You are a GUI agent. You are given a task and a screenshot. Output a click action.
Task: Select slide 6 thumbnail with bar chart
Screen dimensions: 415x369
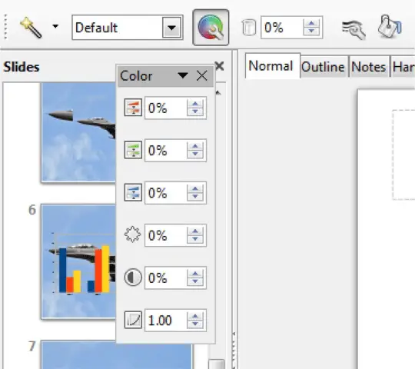(78, 261)
